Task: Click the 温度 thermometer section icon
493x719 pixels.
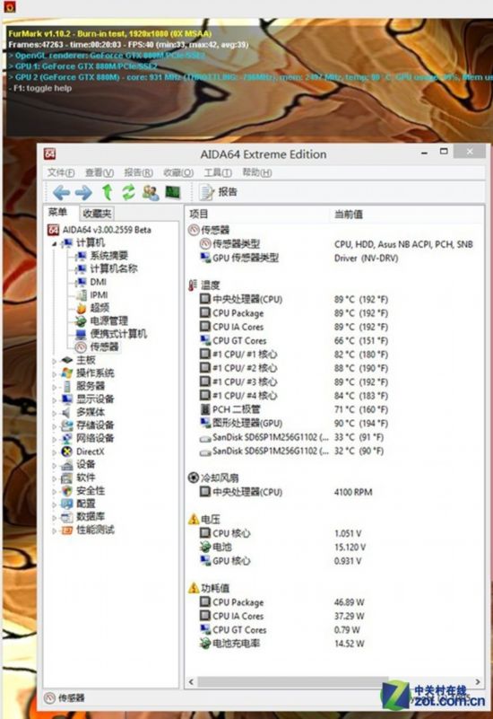Action: click(194, 285)
